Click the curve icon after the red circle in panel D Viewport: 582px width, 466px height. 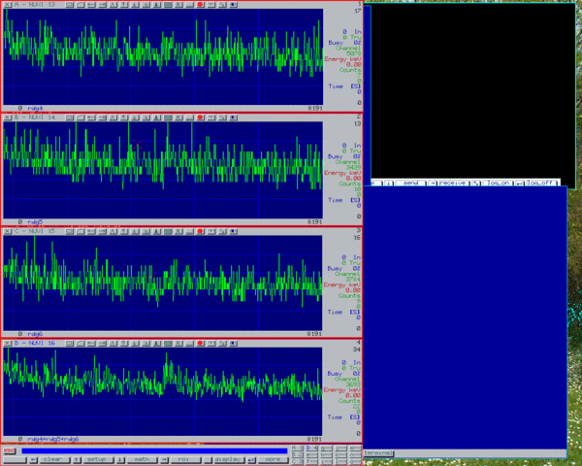click(211, 343)
